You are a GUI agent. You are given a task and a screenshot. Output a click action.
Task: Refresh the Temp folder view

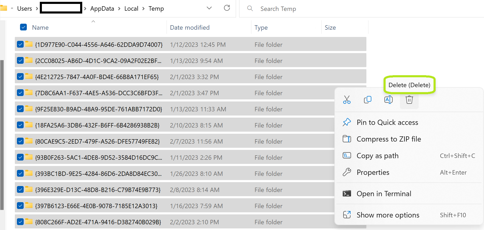227,8
